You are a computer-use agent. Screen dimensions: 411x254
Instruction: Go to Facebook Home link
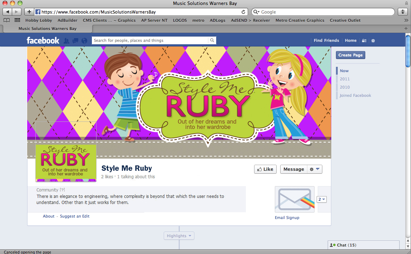point(351,40)
